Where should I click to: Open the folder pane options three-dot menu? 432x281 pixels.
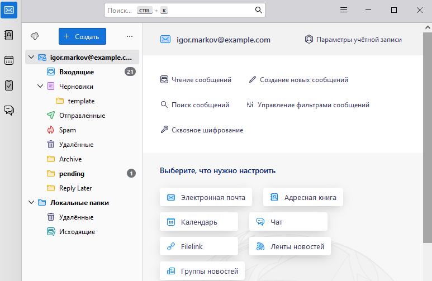point(130,36)
